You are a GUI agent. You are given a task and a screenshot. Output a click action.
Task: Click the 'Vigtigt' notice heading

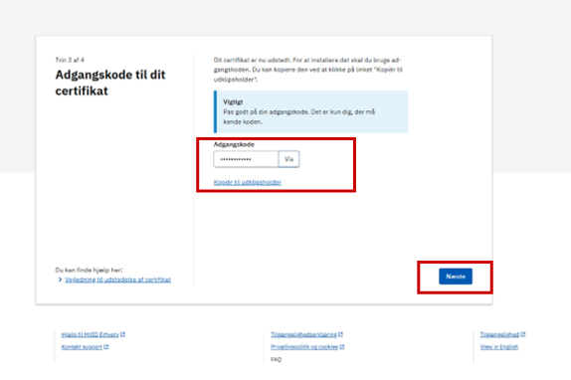tap(233, 101)
